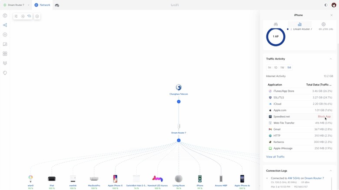Image resolution: width=339 pixels, height=190 pixels.
Task: Select the Apple.com application row
Action: click(x=300, y=110)
